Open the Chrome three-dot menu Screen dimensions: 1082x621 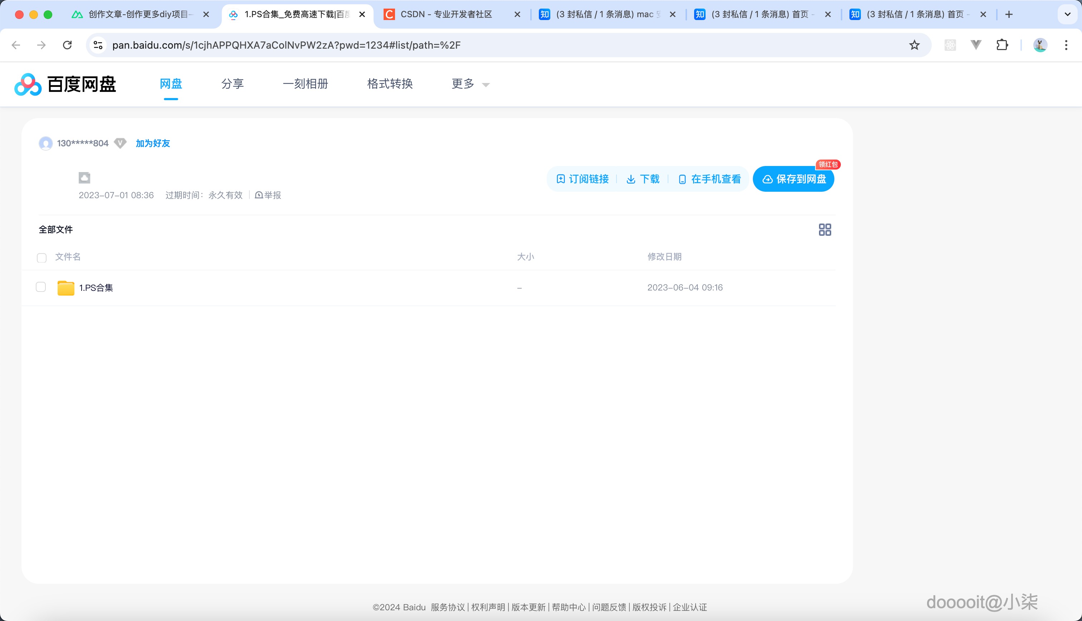pos(1068,45)
